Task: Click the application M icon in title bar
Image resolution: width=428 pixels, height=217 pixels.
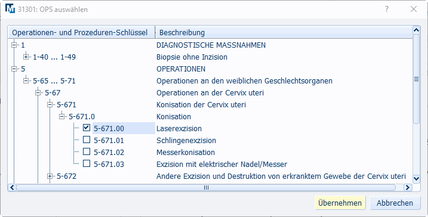Action: coord(10,9)
